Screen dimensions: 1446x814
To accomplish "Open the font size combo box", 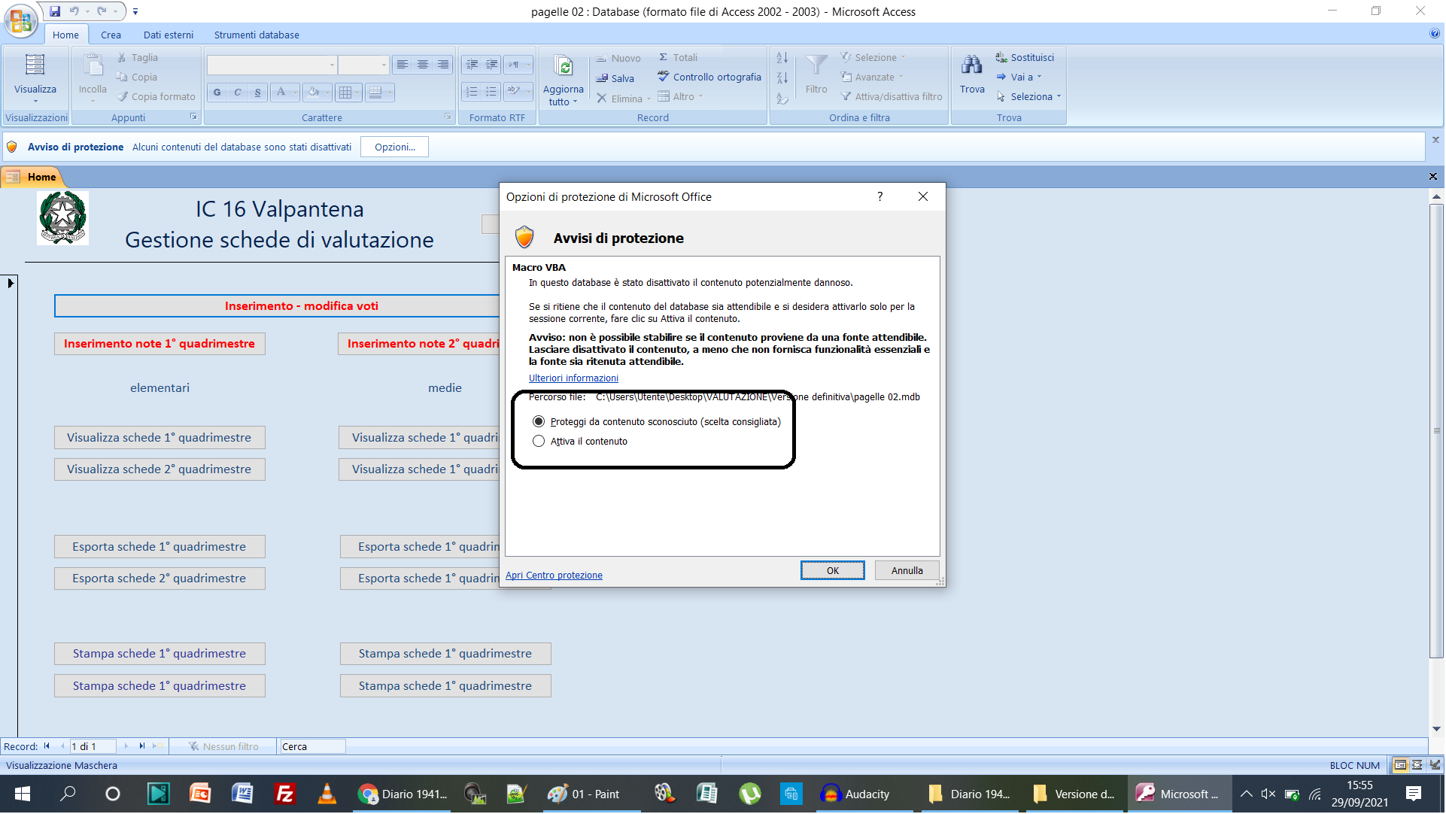I will click(363, 65).
